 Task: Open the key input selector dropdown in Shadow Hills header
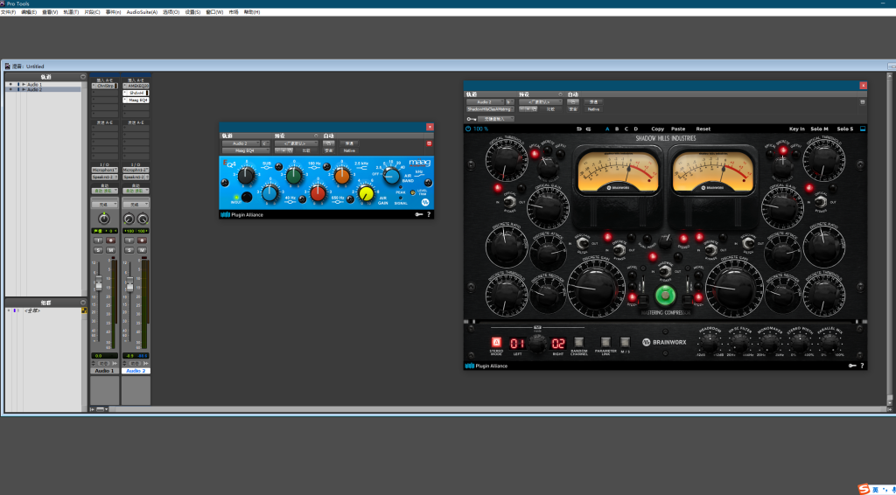495,119
